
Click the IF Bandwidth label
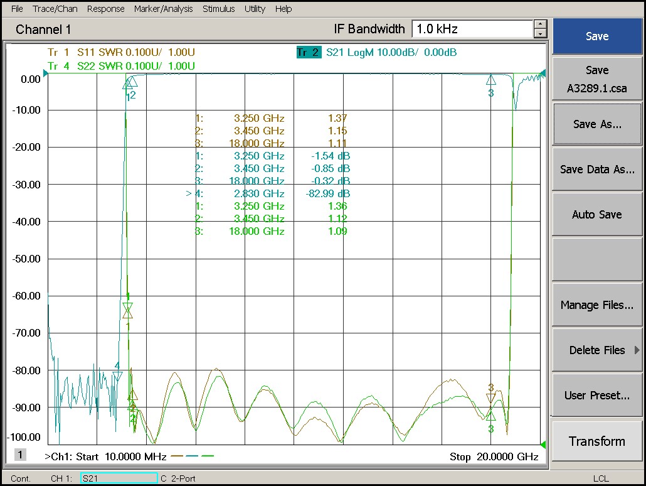(369, 29)
